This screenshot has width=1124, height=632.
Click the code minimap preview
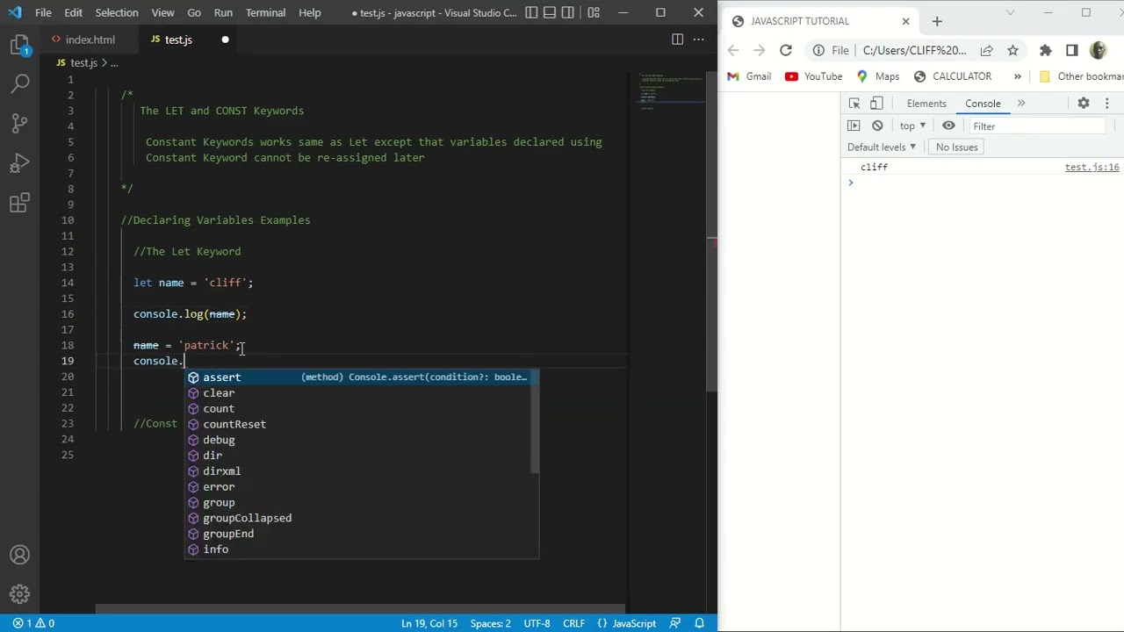[672, 90]
